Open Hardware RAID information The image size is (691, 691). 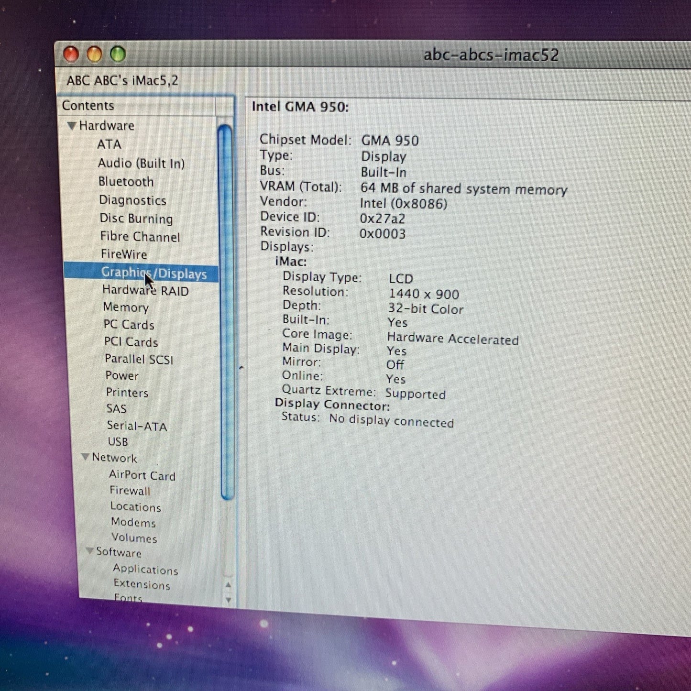(145, 290)
